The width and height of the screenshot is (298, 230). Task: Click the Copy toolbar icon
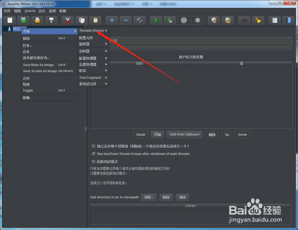pos(82,20)
